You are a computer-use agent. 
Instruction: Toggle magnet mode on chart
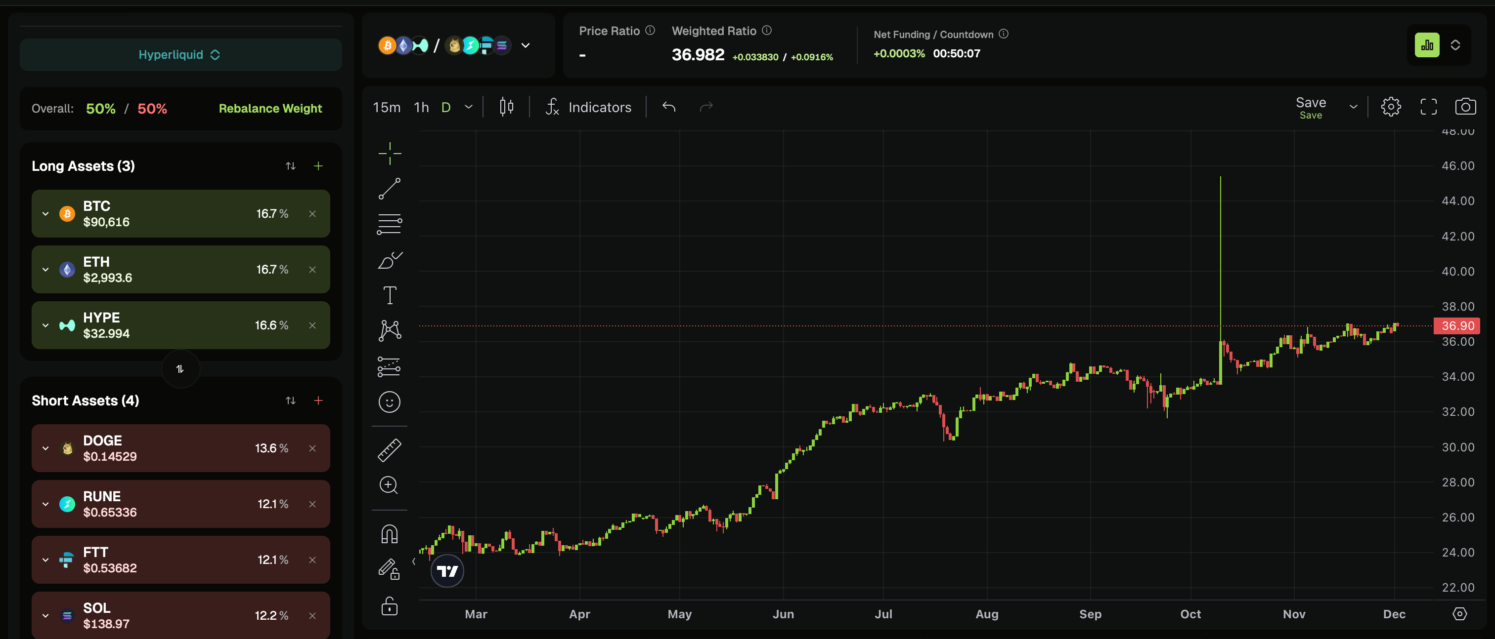[390, 533]
